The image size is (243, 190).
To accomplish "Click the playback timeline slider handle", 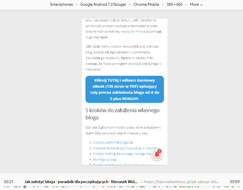I will pos(25,187).
